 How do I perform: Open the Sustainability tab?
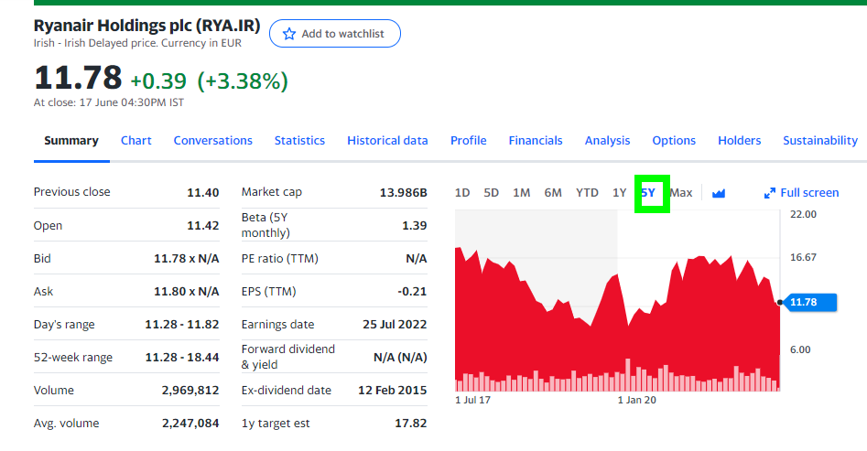(820, 140)
